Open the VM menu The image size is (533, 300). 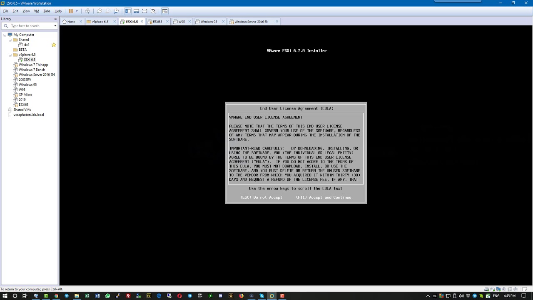pos(37,11)
